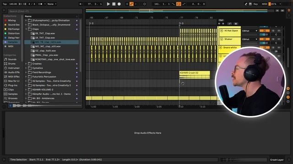Fold the Shaker track
Viewport: 293px width, 164px height.
click(x=222, y=39)
